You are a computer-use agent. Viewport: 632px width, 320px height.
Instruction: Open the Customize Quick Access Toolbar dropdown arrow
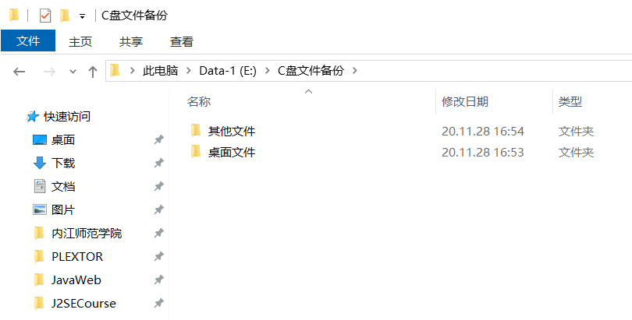(x=82, y=16)
